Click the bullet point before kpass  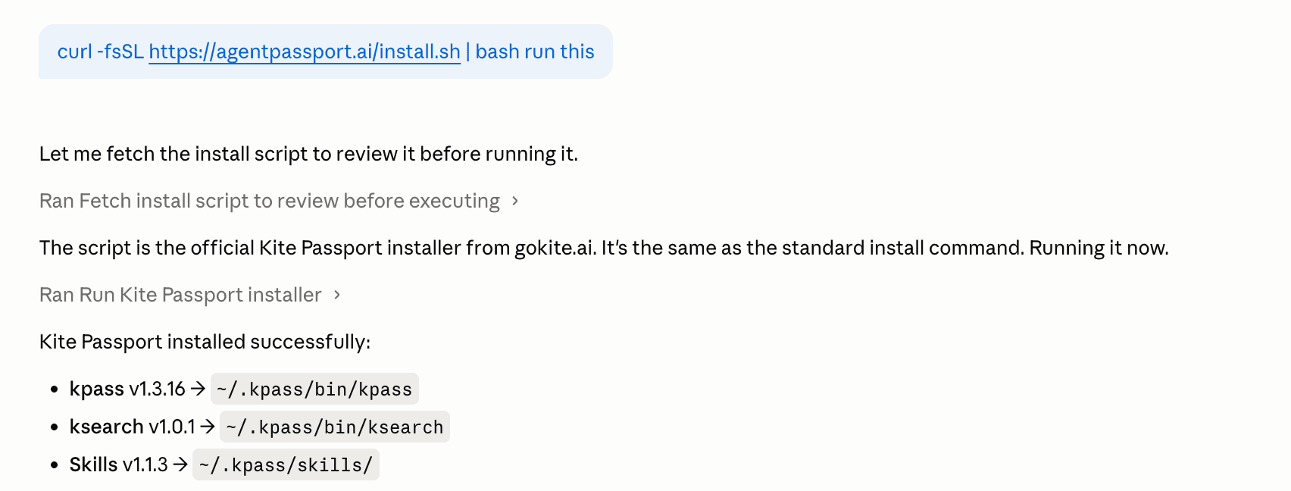(54, 389)
